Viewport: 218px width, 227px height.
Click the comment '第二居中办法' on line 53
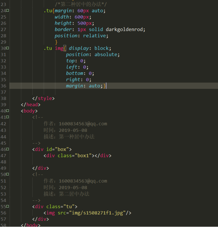click(x=74, y=194)
